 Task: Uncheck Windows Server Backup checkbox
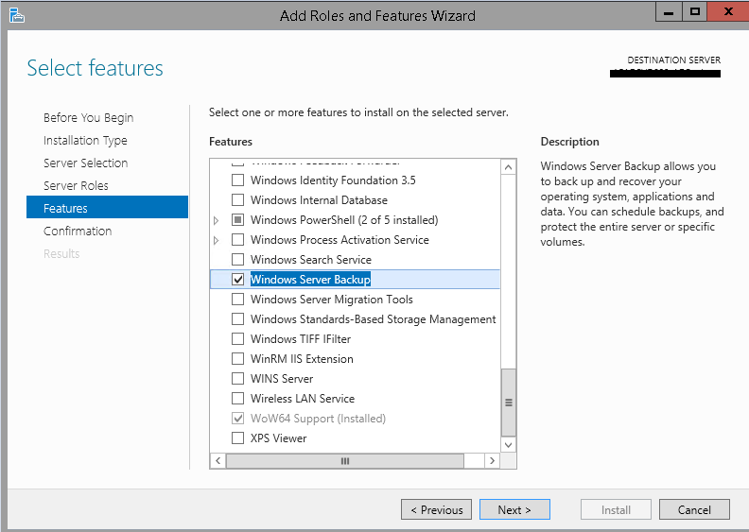tap(237, 279)
